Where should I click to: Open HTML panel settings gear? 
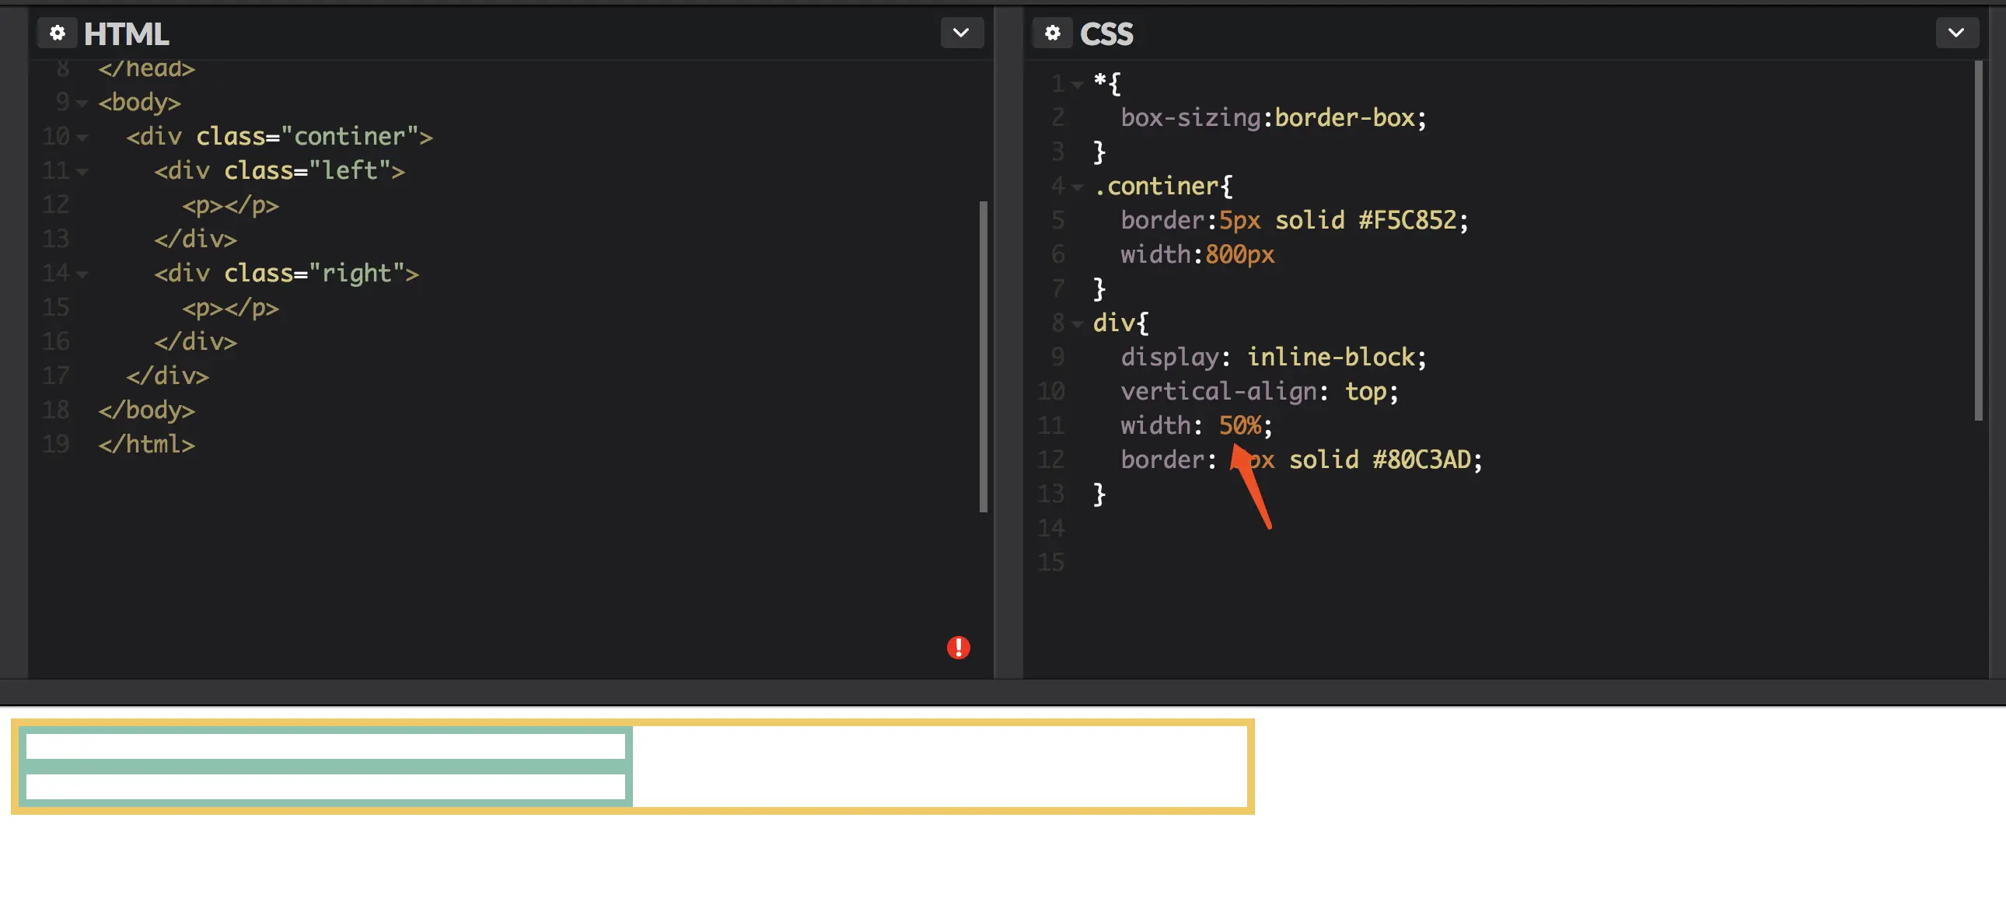57,33
